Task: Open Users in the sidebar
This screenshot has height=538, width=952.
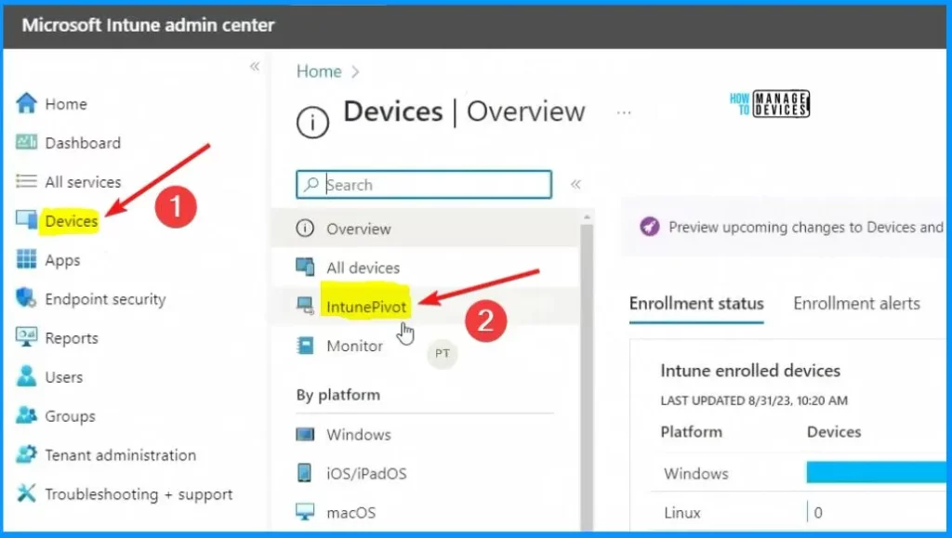Action: 63,376
